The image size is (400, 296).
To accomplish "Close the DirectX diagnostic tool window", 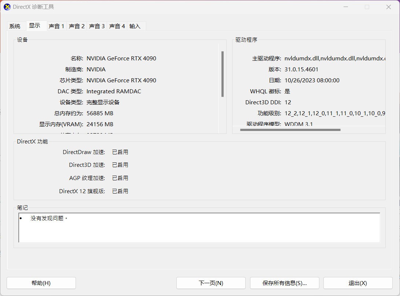I will point(388,7).
